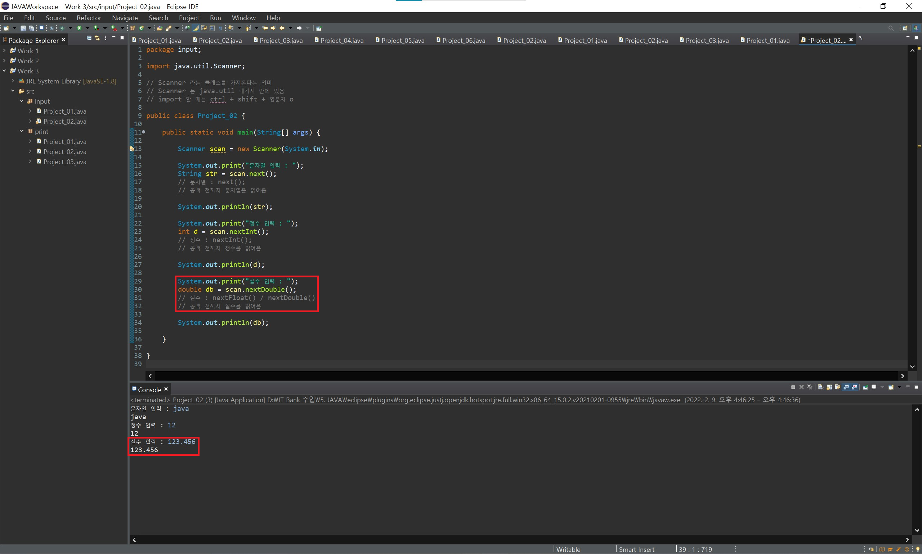Click the green Run button in toolbar

[79, 28]
